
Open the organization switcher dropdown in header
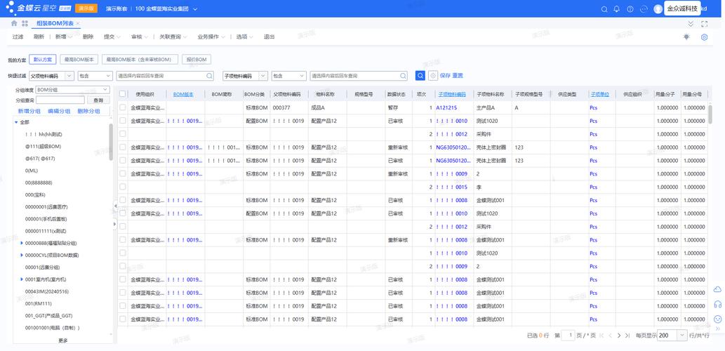tap(195, 9)
